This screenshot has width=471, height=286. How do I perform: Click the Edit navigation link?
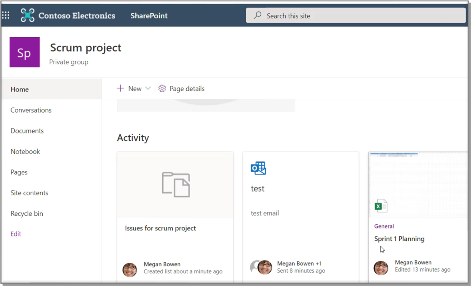pos(16,234)
